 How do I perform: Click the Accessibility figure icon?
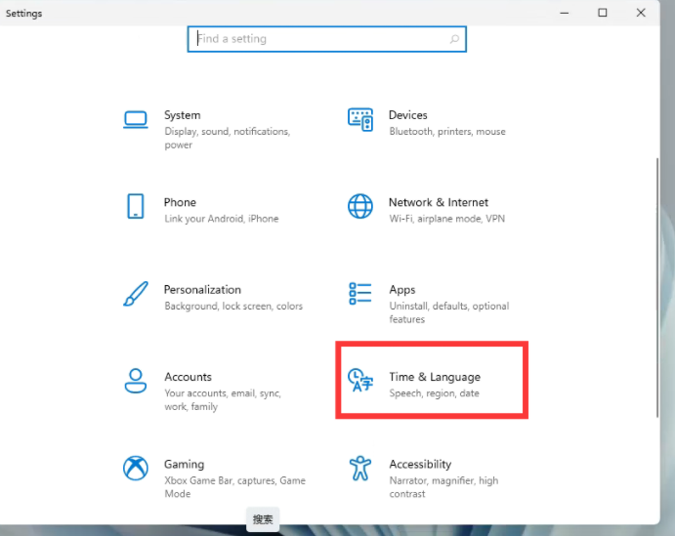[360, 468]
